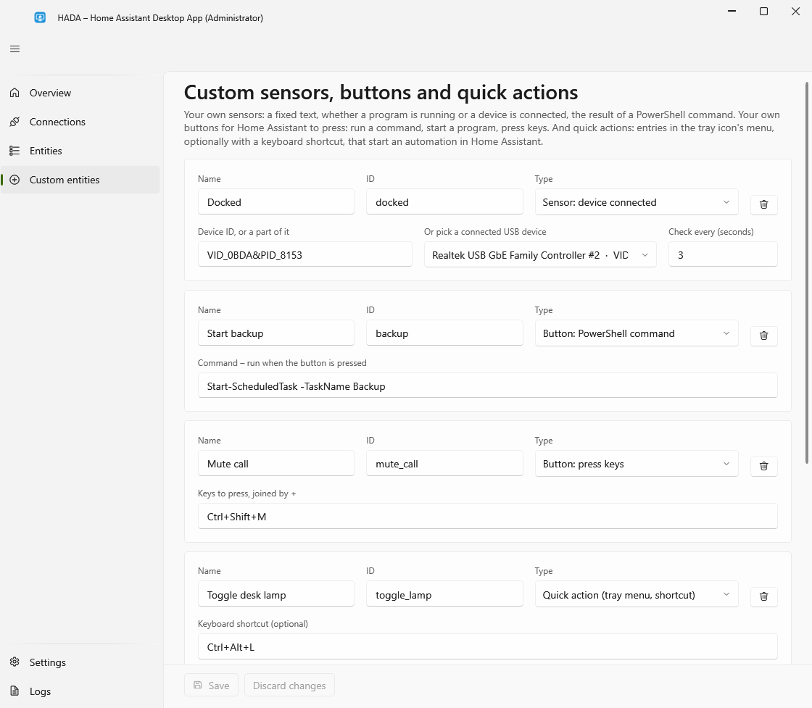The image size is (812, 708).
Task: Minimize the HADA window
Action: click(x=732, y=12)
